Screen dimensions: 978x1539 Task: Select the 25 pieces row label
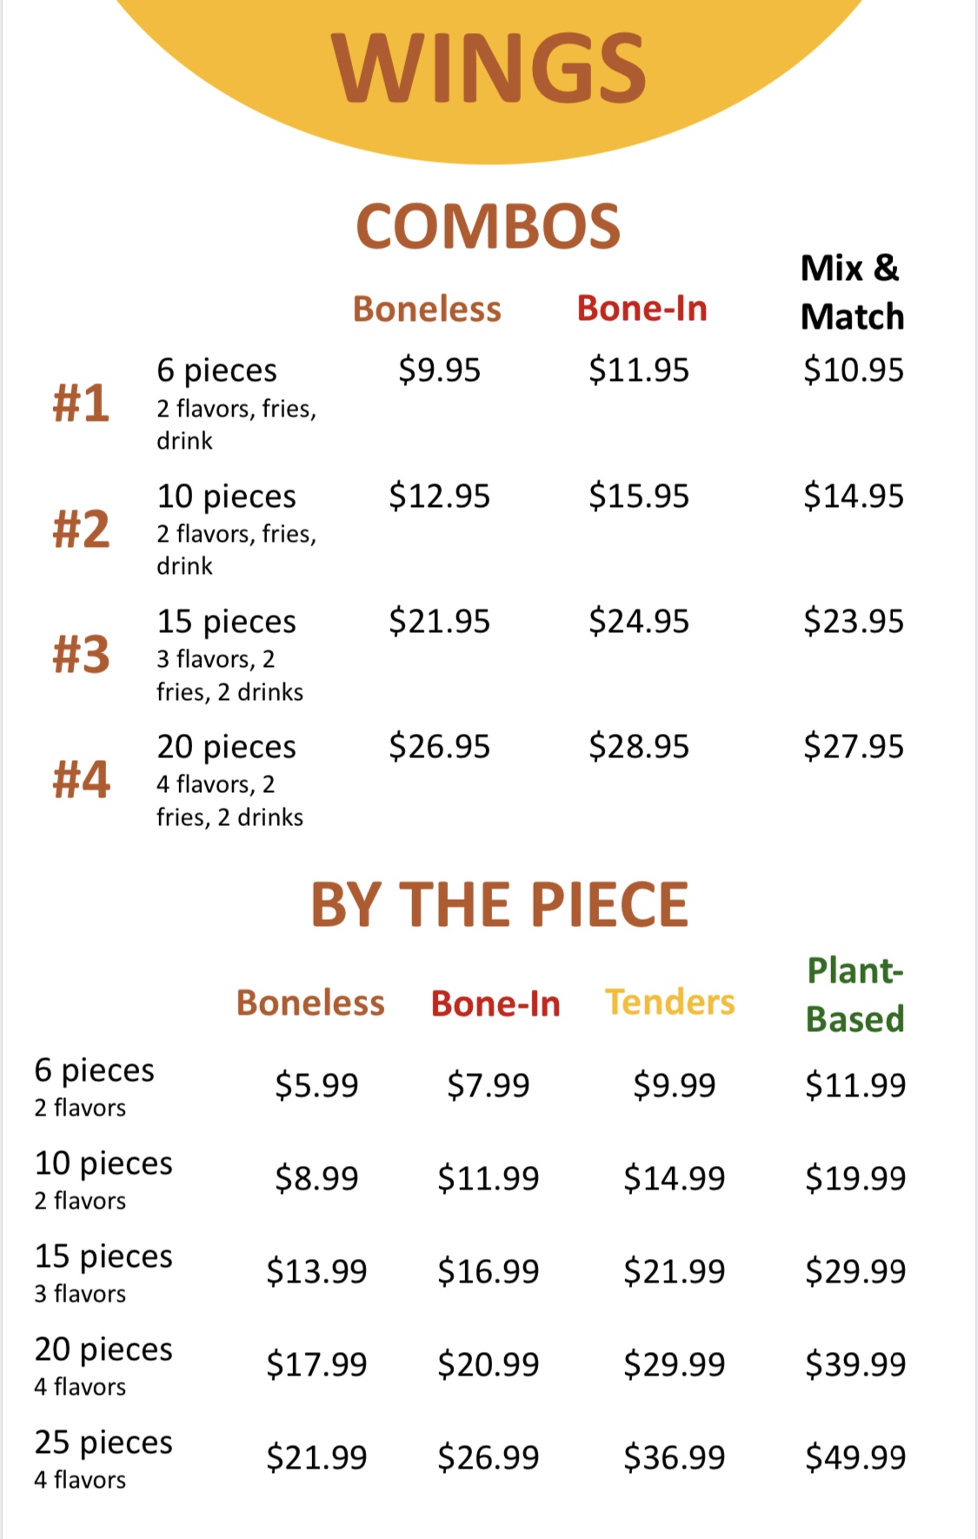(x=103, y=1442)
